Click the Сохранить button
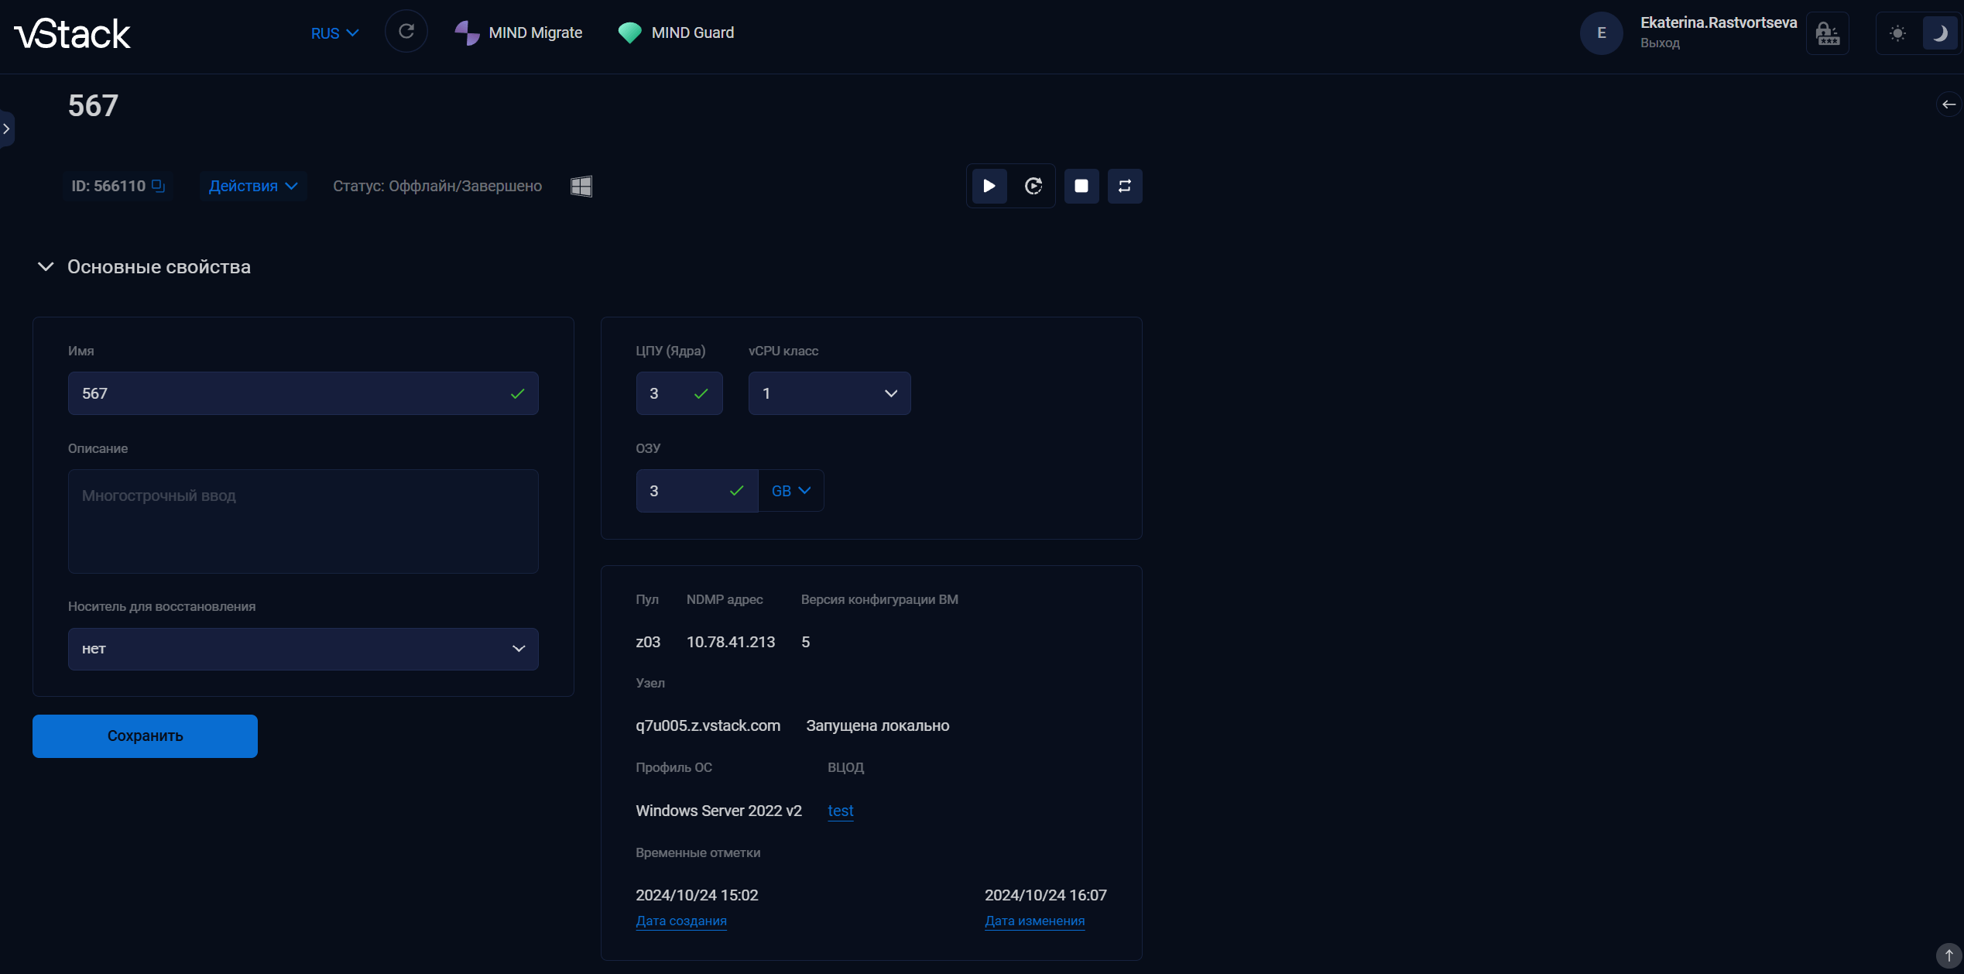Image resolution: width=1964 pixels, height=974 pixels. point(145,736)
